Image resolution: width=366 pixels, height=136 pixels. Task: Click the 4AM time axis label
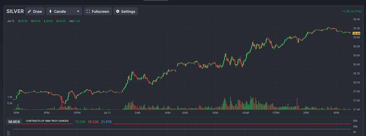click(168, 113)
